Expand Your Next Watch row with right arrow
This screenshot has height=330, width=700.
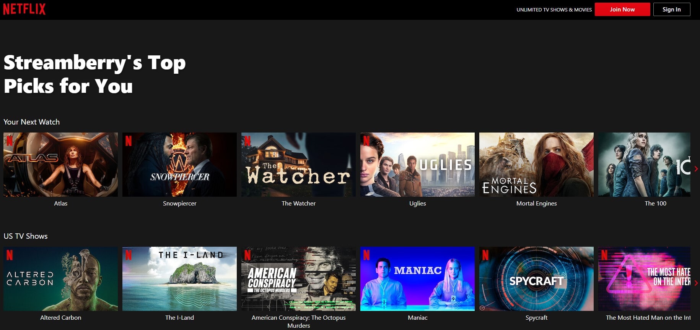tap(696, 169)
